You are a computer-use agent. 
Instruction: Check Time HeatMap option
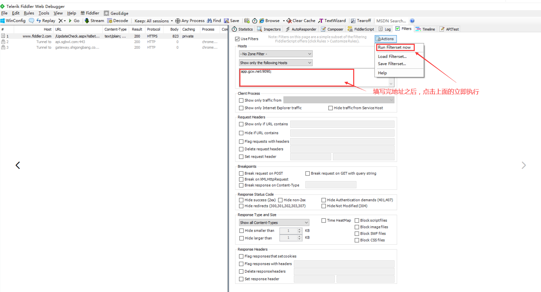click(x=324, y=221)
